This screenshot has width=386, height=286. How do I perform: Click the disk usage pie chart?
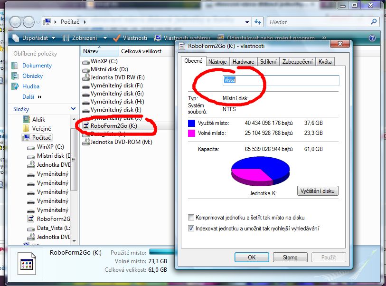[x=260, y=171]
